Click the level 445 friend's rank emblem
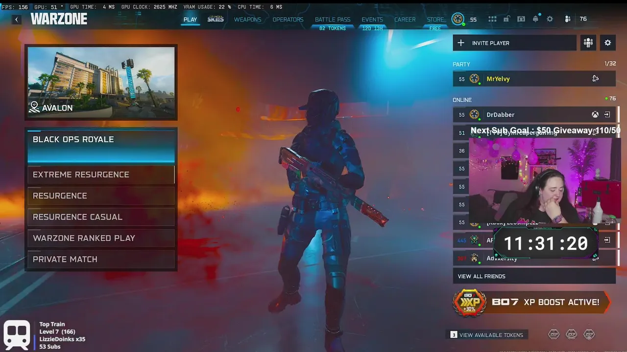 coord(474,240)
